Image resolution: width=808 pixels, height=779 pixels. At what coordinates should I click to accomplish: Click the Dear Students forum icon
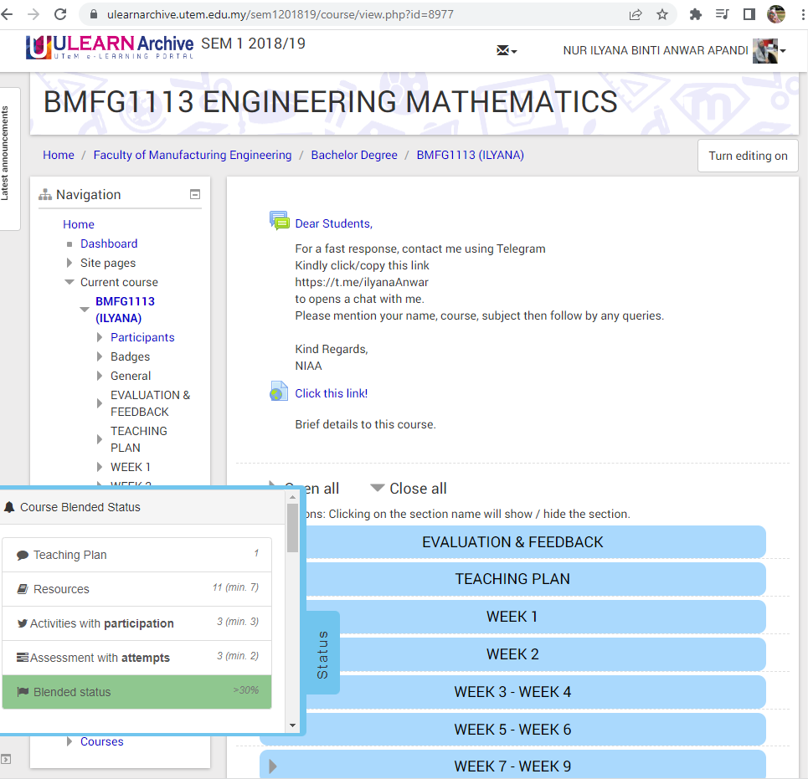279,222
